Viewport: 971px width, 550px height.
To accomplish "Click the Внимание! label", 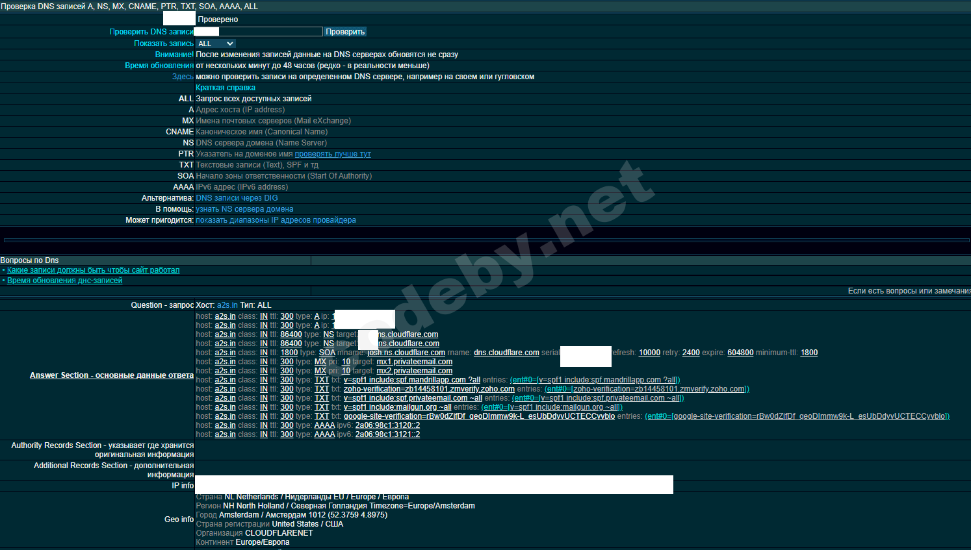I will 174,55.
